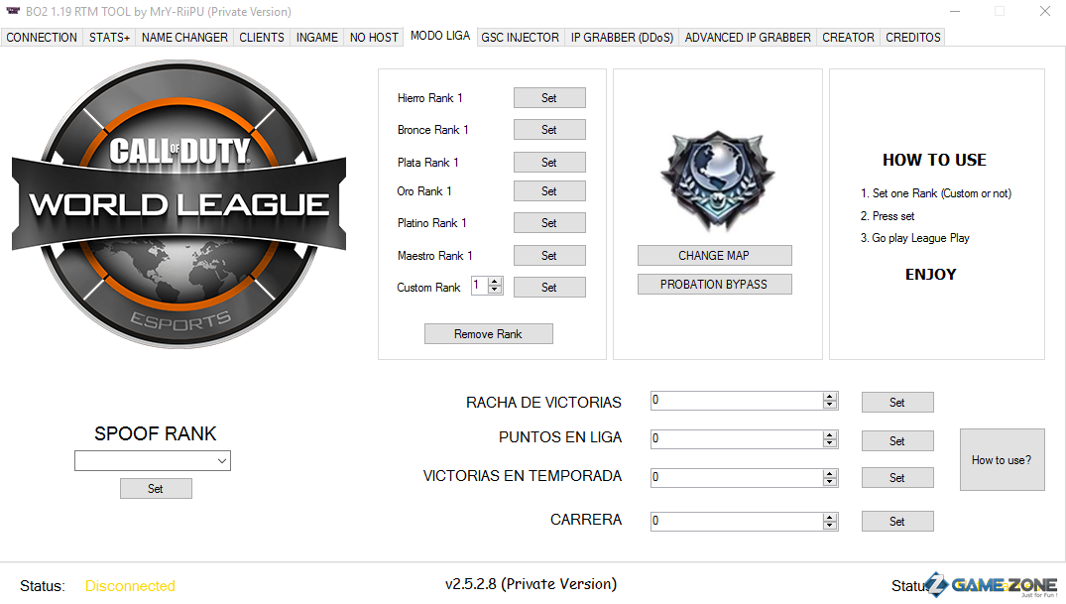Increment the VICTORIAS EN TEMPORADA value
The height and width of the screenshot is (604, 1066).
point(829,474)
